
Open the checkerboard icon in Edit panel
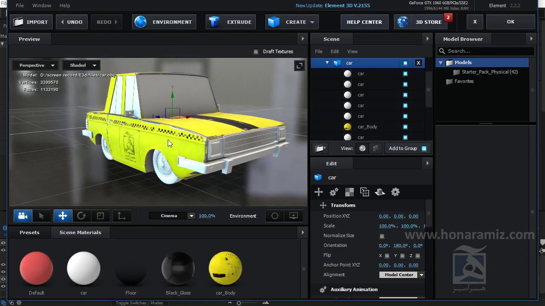coord(349,192)
